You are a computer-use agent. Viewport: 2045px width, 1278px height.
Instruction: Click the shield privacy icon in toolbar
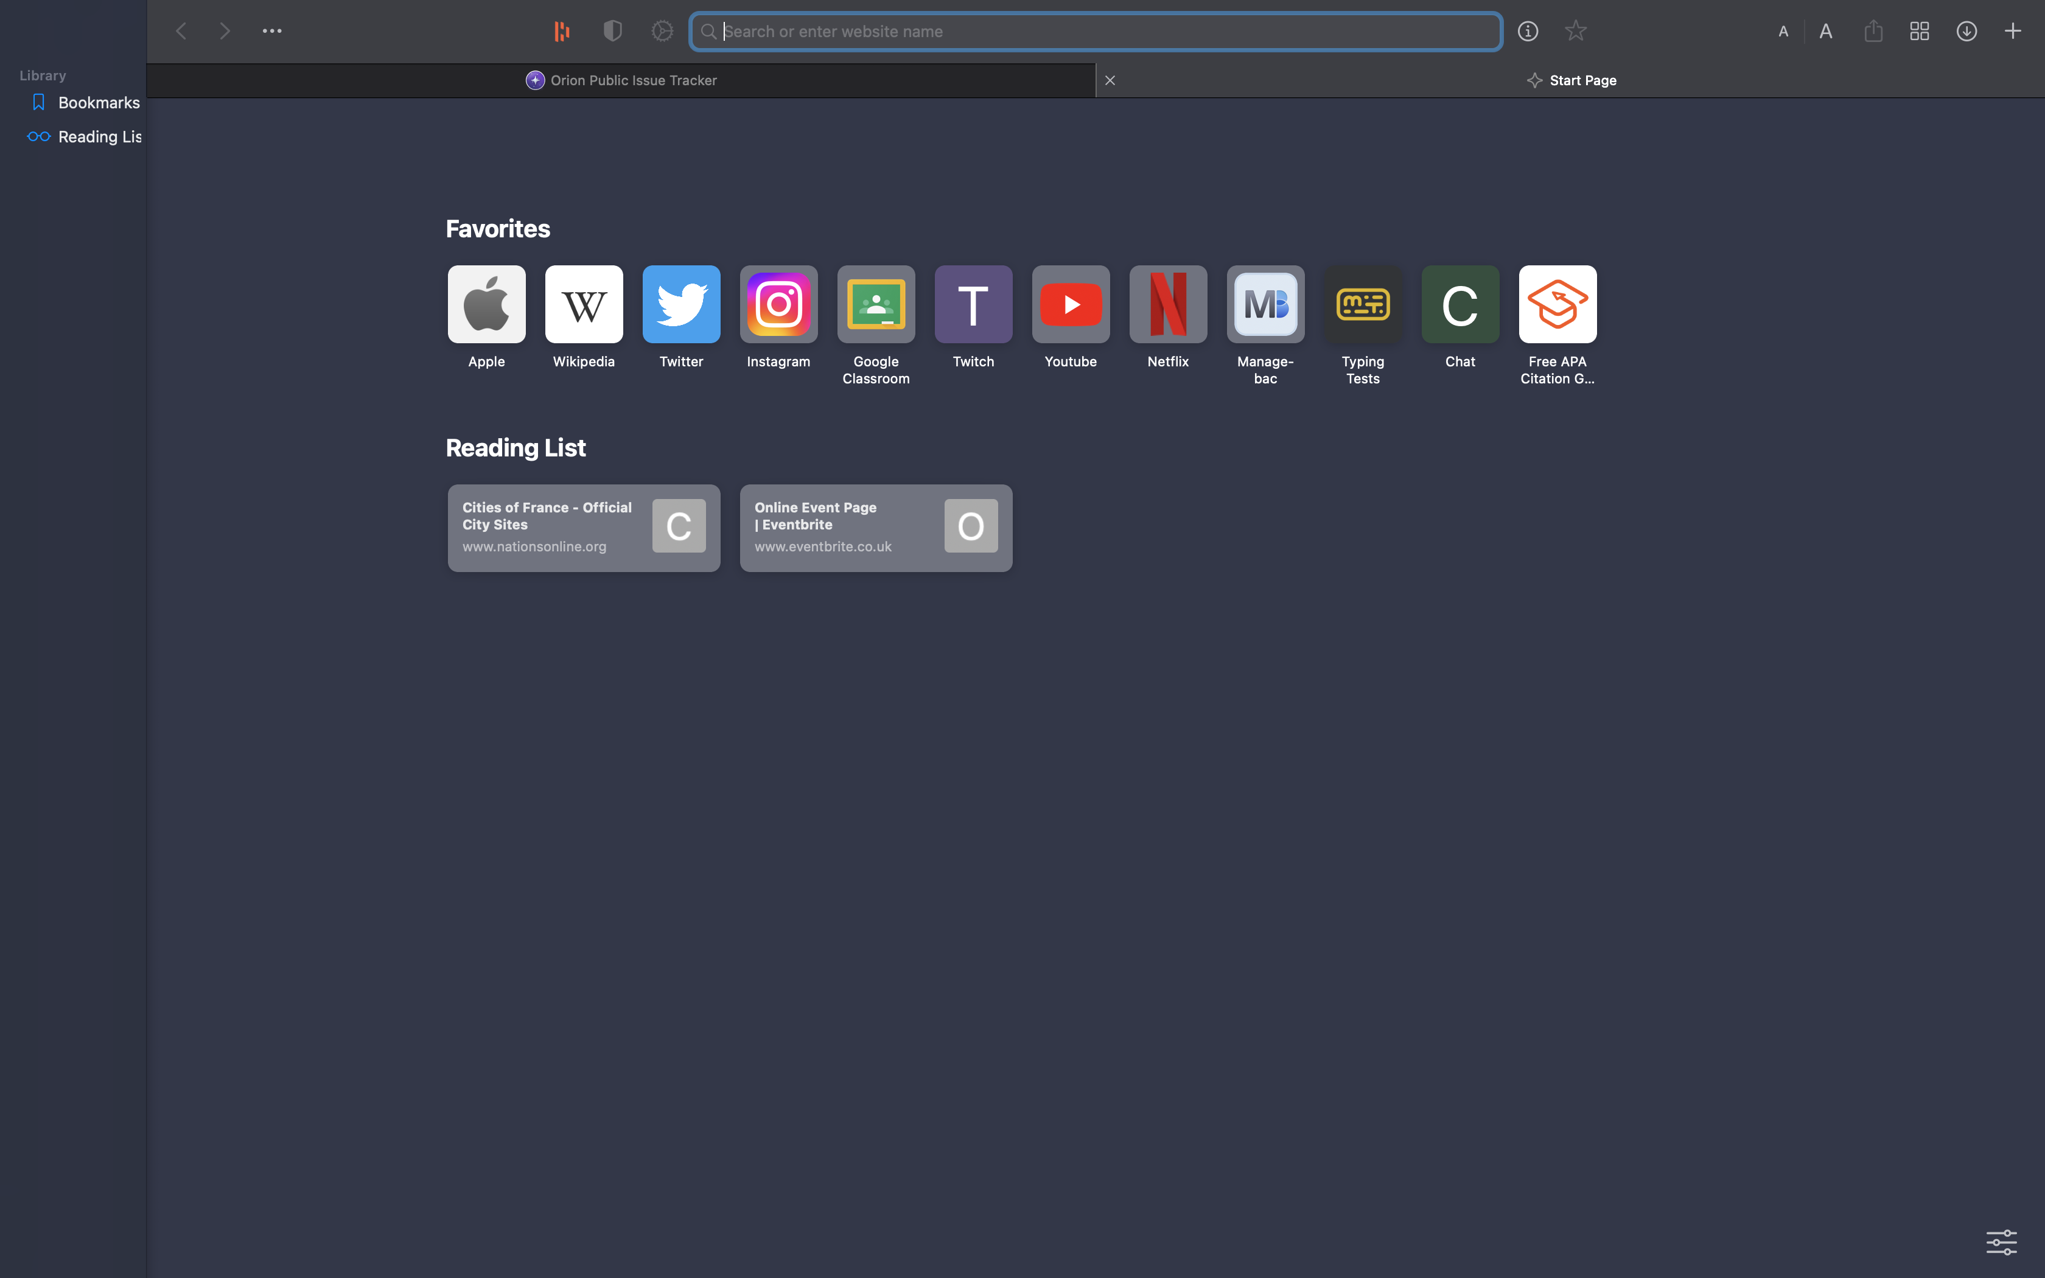(613, 31)
